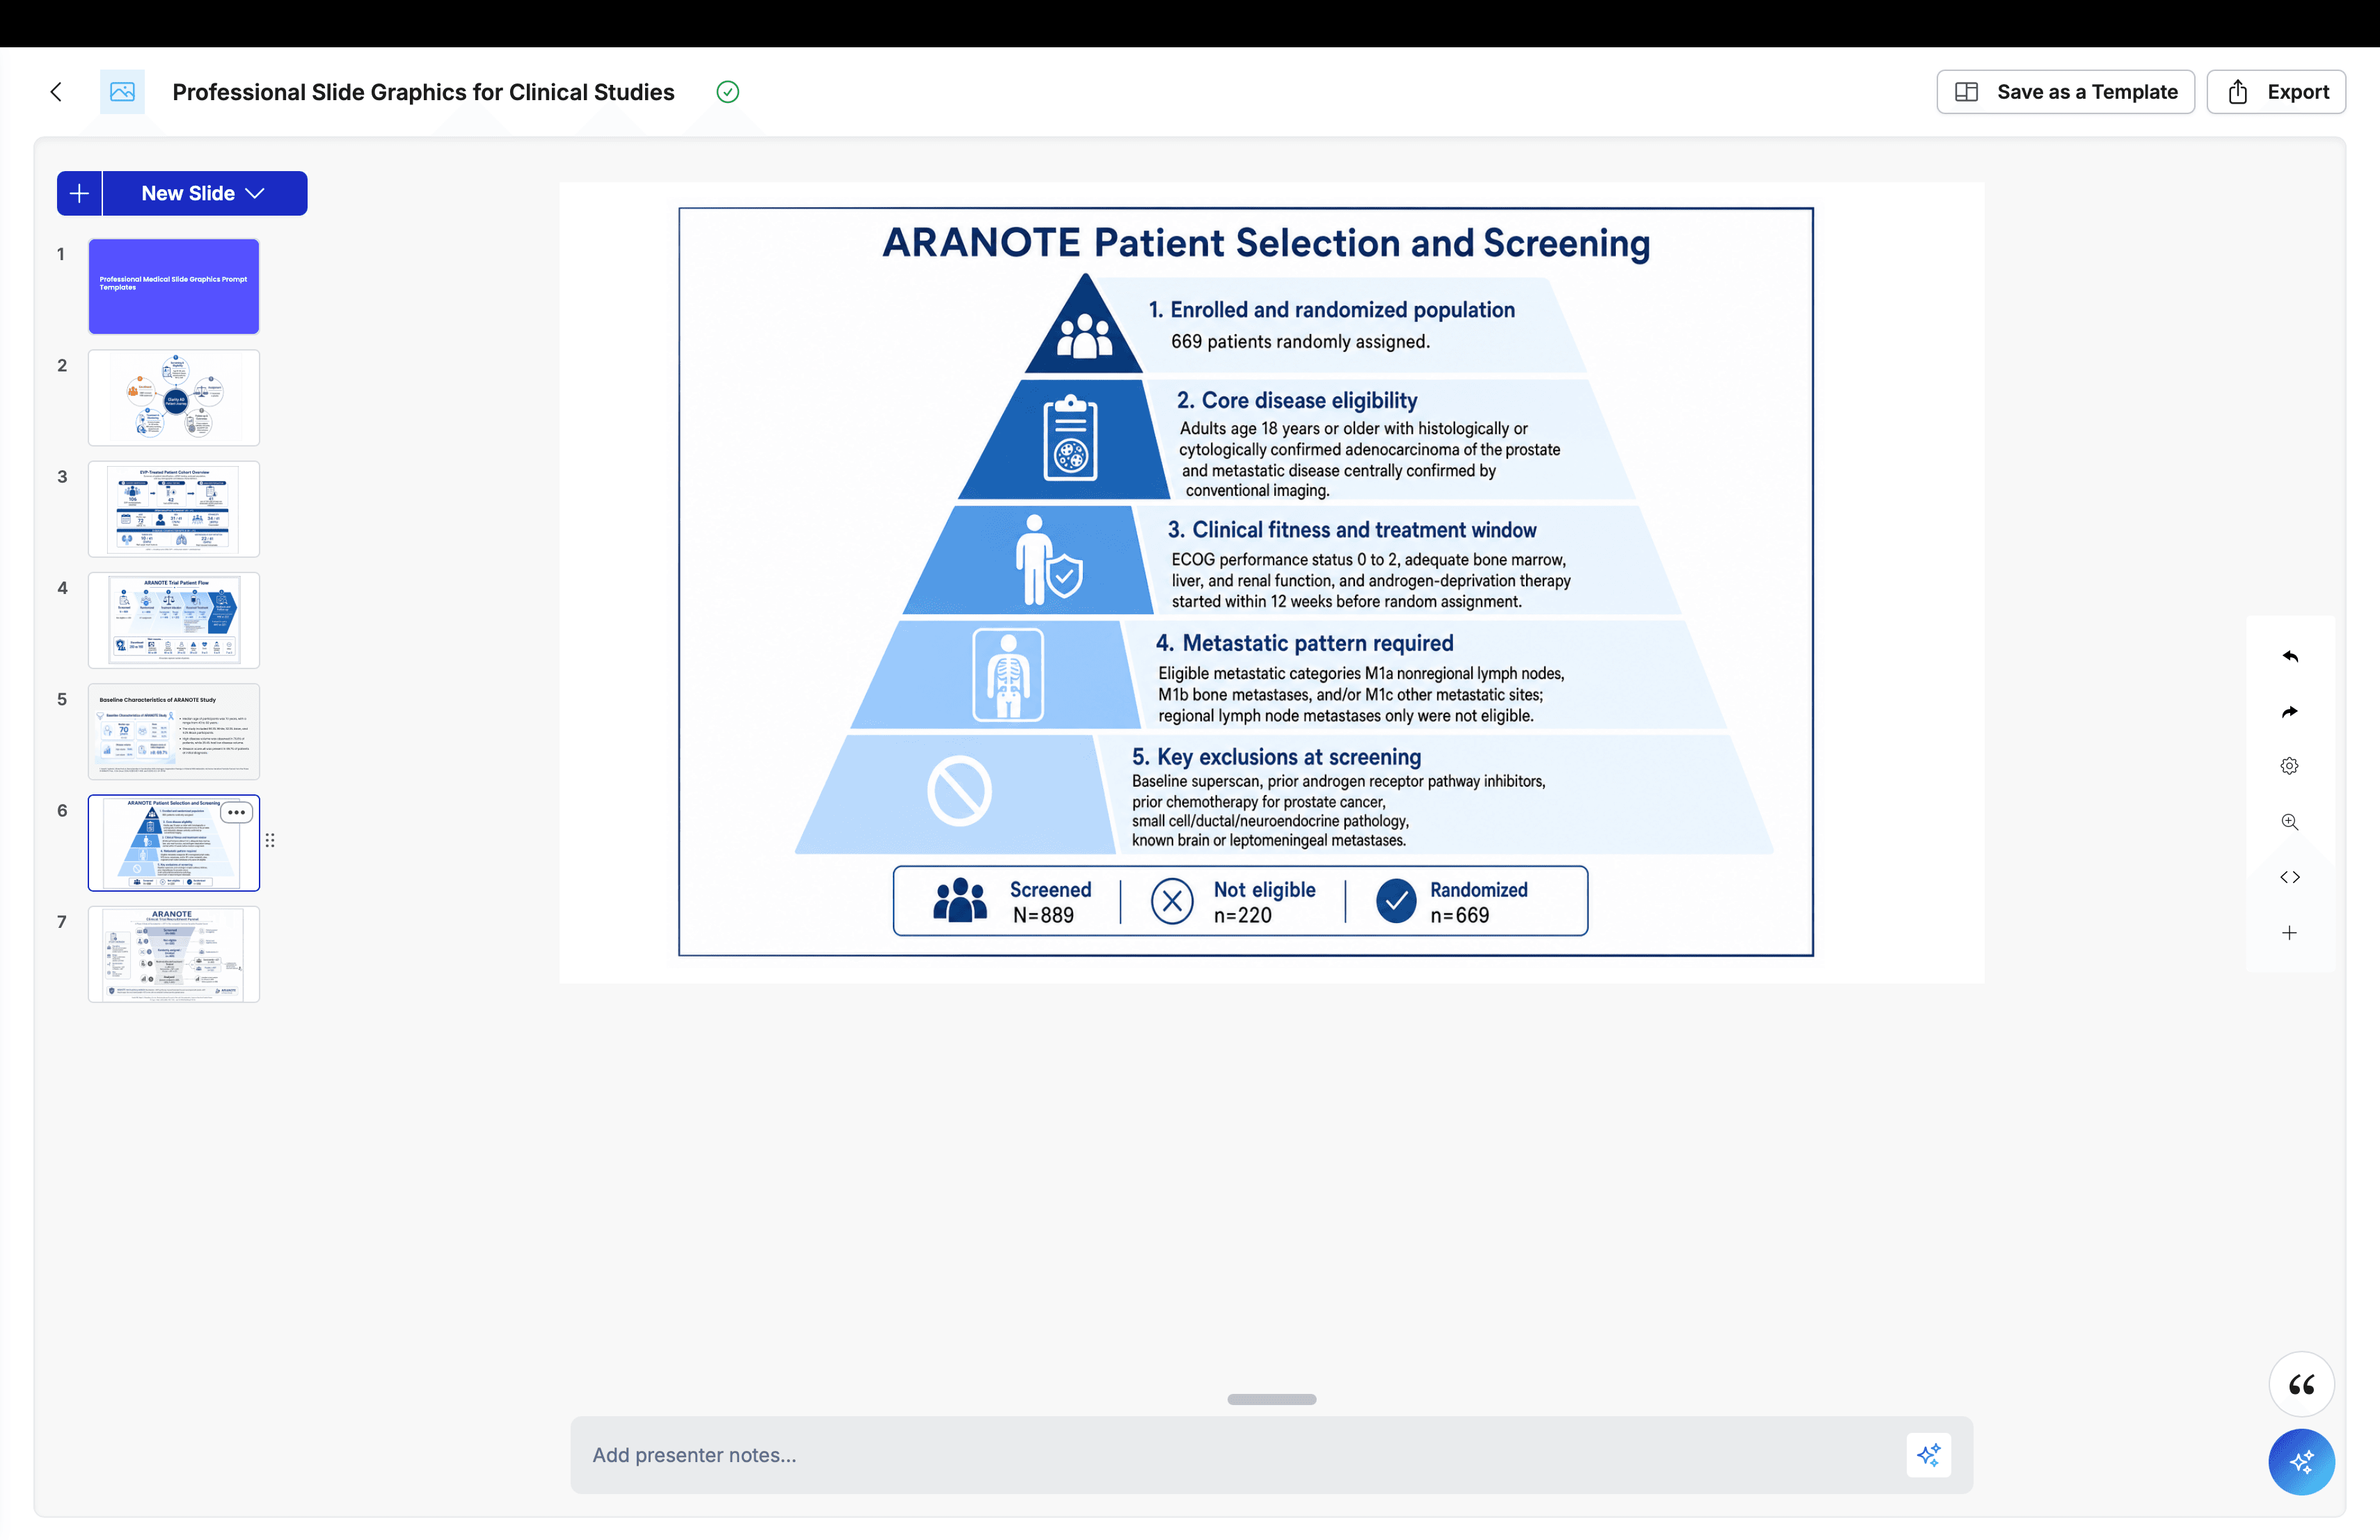Expand the New Slide dropdown

pos(205,193)
